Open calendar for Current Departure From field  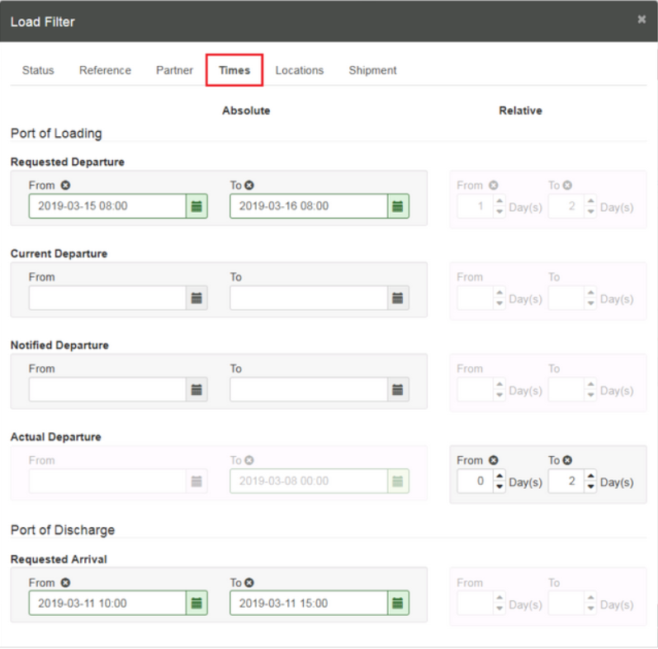(x=196, y=298)
